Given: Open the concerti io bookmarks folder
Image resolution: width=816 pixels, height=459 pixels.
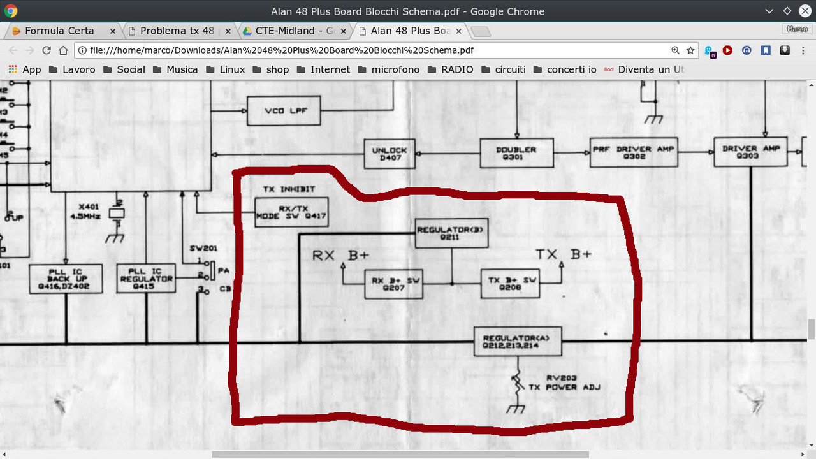Looking at the screenshot, I should pos(564,69).
